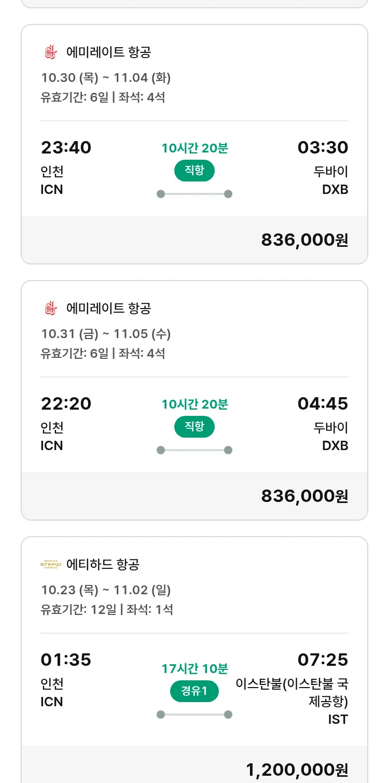This screenshot has width=389, height=783.
Task: Click 이스탄불 IST arrival airport text
Action: pos(291,692)
